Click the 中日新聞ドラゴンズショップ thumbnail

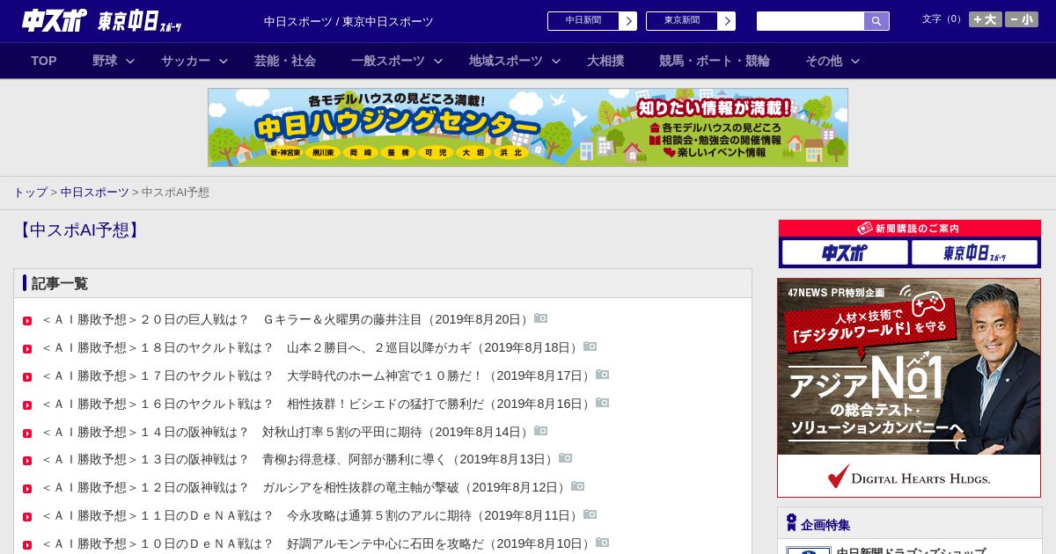(x=809, y=550)
